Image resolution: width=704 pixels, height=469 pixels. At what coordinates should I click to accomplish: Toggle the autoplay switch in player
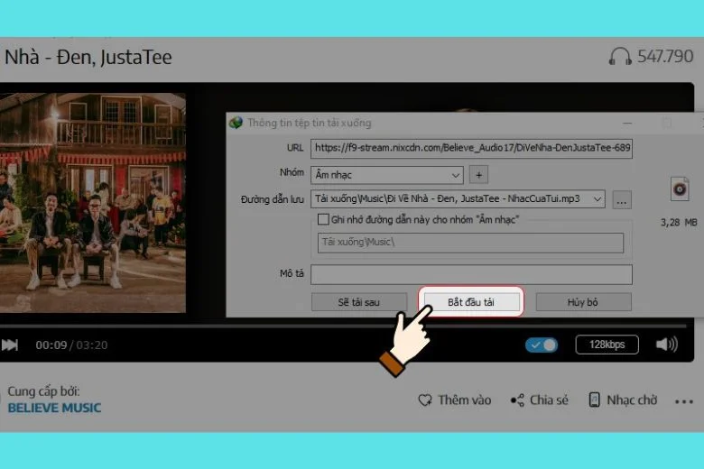(542, 345)
